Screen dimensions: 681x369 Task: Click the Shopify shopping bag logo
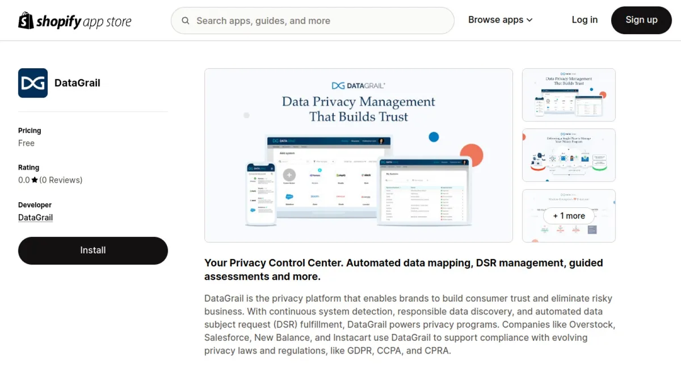coord(24,20)
